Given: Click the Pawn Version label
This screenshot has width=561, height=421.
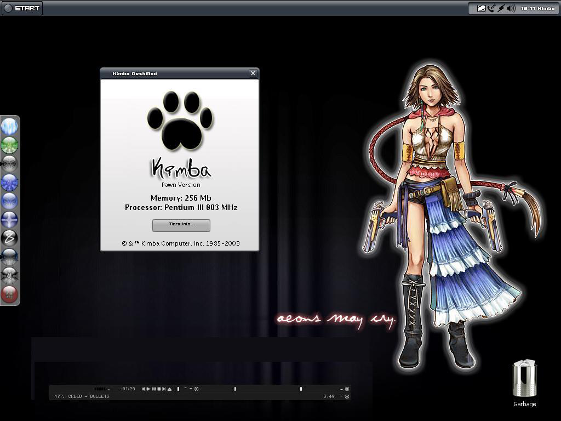Looking at the screenshot, I should [x=181, y=185].
